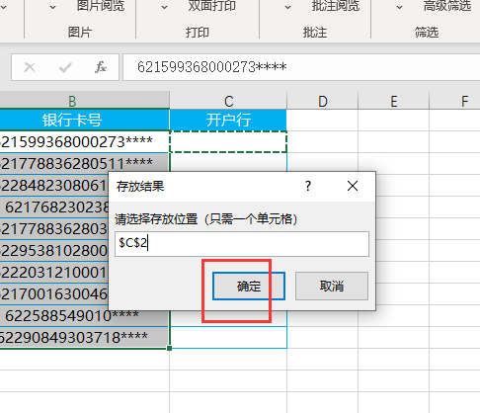
Task: Select the cell with 21599368000273****
Action: (85, 142)
